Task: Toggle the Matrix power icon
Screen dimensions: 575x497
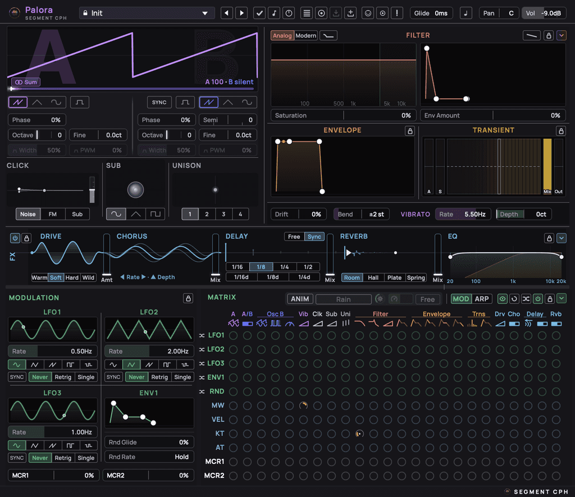Action: click(537, 299)
